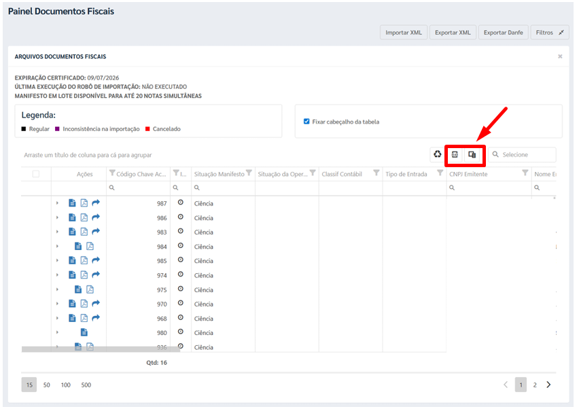Image resolution: width=579 pixels, height=409 pixels.
Task: Click the forward arrow icon for row 983
Action: coord(96,232)
